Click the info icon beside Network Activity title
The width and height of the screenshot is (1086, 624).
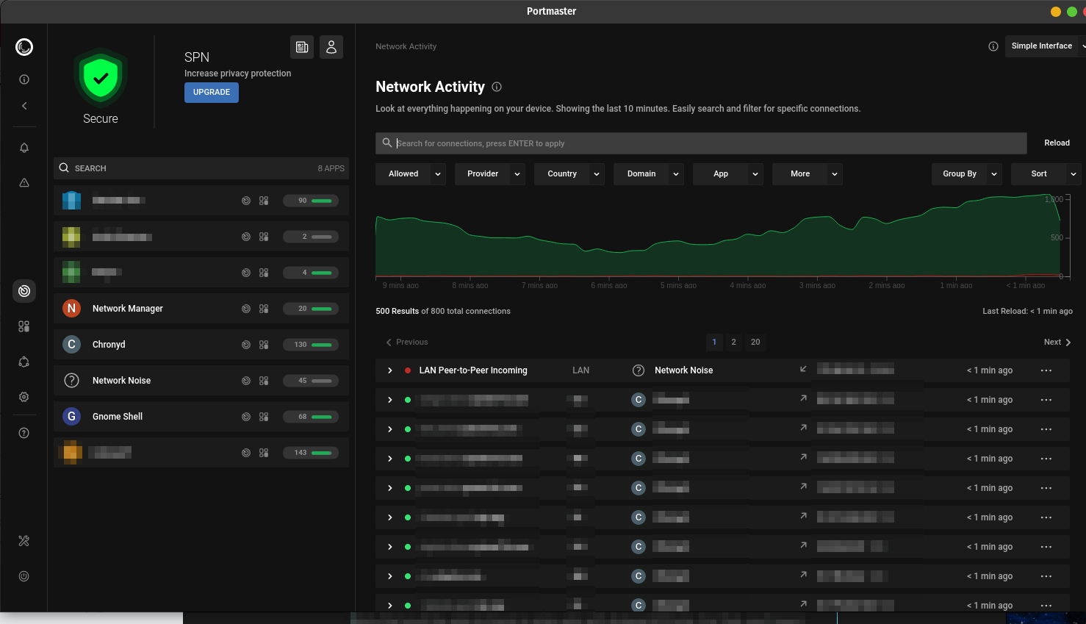pos(497,87)
